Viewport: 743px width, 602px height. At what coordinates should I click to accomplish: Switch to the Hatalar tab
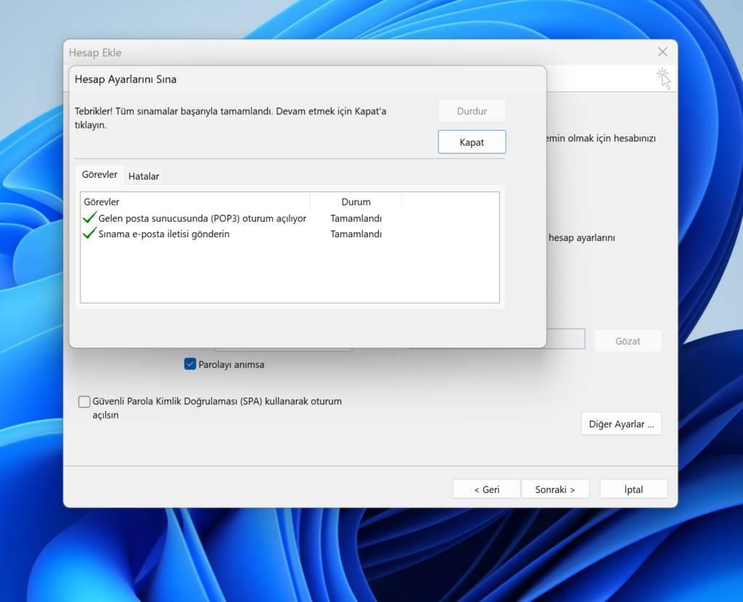[144, 176]
